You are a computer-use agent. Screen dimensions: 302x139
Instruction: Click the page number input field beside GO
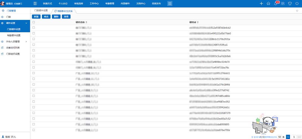(x=294, y=137)
